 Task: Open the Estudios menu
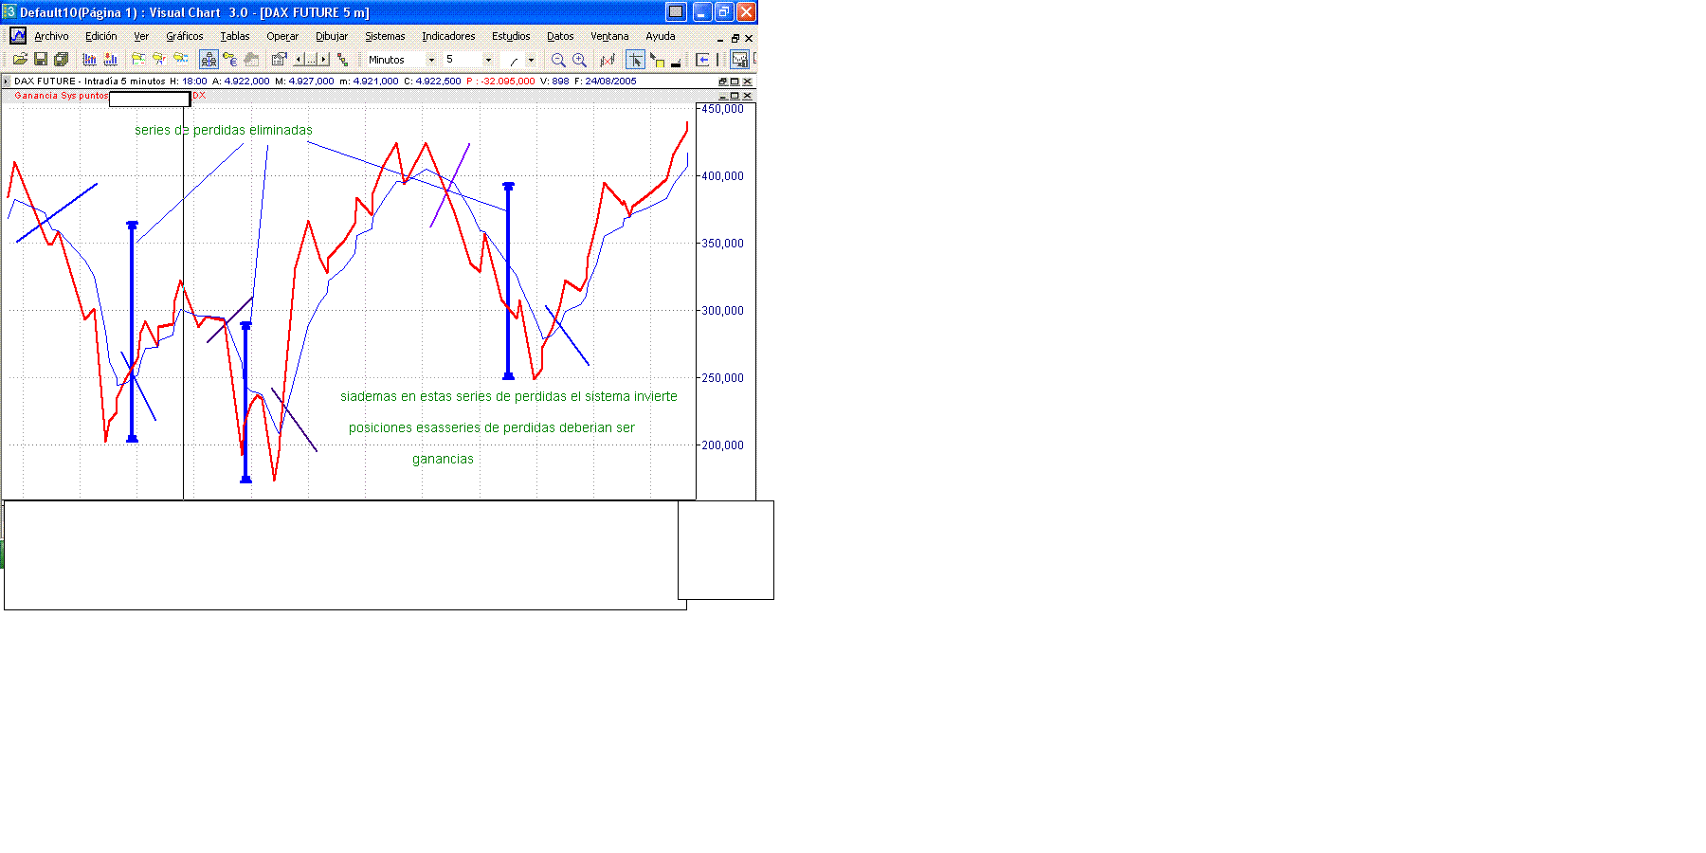(x=511, y=36)
